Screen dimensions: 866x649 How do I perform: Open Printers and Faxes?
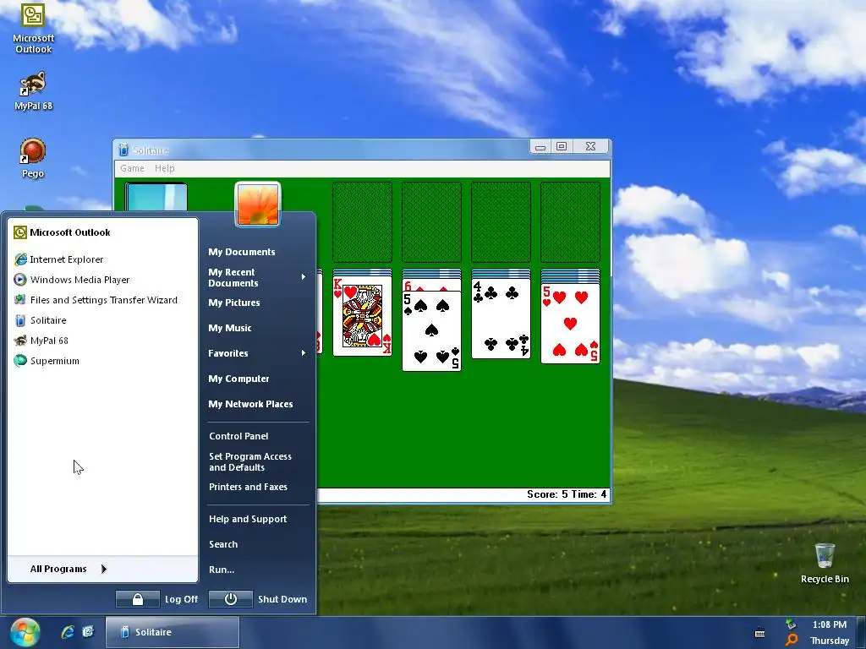(x=248, y=487)
